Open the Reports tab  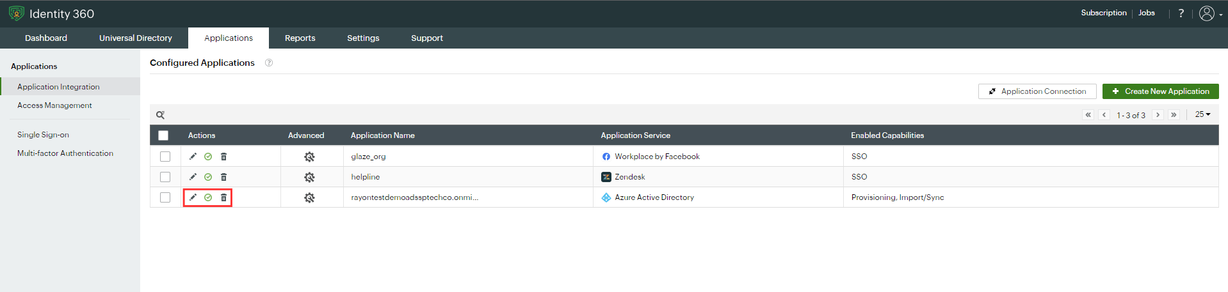300,38
